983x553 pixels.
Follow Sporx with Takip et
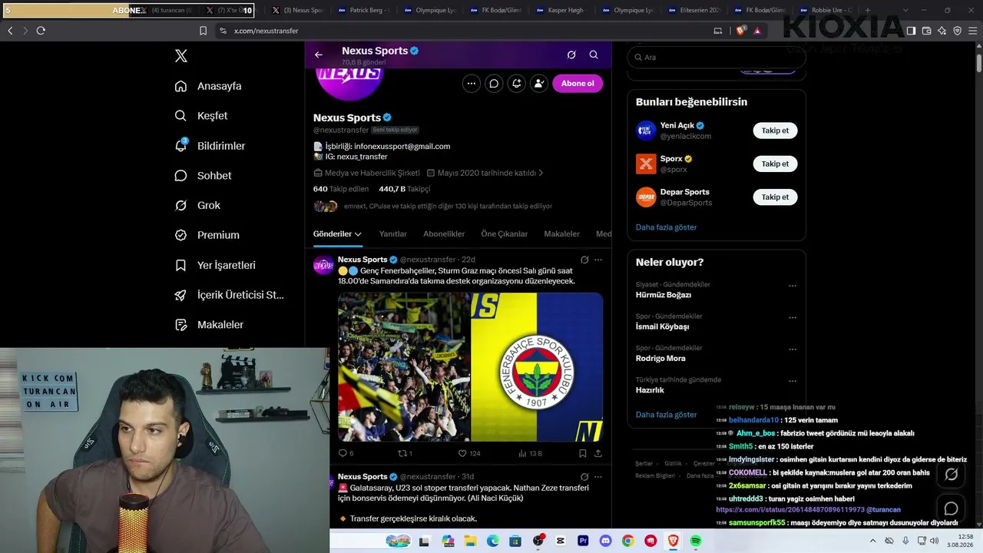point(775,164)
